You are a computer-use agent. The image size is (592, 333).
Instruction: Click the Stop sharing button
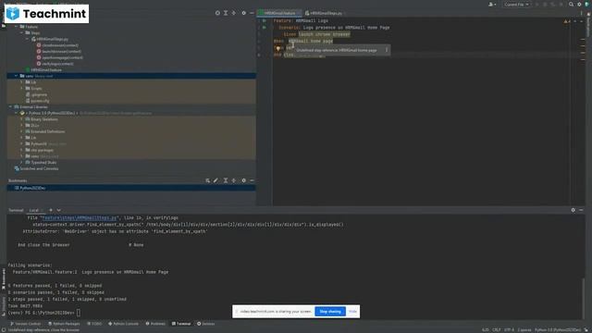(x=330, y=312)
